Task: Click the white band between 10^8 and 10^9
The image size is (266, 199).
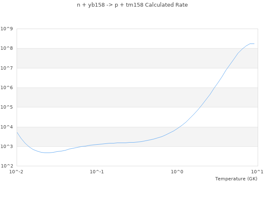Action: [x=137, y=39]
